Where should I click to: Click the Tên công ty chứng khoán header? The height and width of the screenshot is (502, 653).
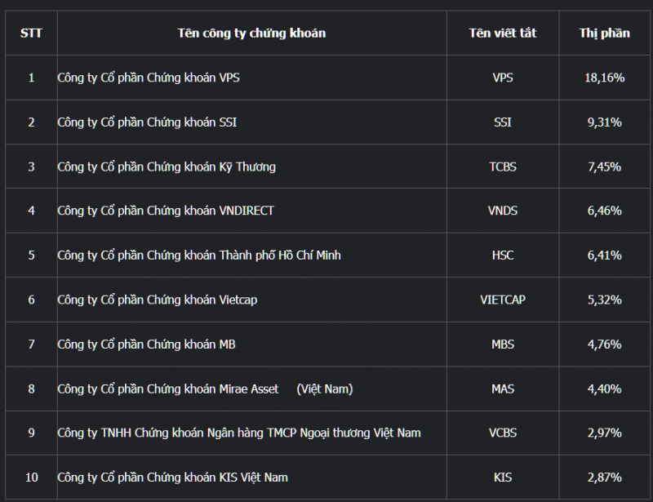pyautogui.click(x=251, y=33)
